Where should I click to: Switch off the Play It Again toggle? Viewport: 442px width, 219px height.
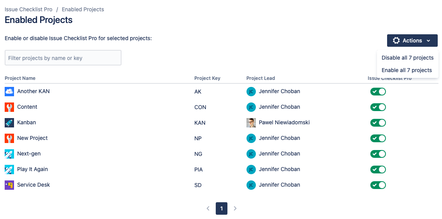(378, 170)
